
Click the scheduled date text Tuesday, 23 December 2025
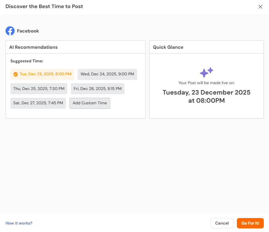[x=206, y=92]
